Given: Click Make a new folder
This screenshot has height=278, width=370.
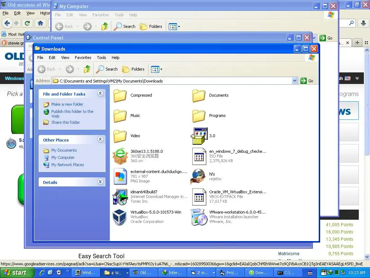Looking at the screenshot, I should [67, 104].
